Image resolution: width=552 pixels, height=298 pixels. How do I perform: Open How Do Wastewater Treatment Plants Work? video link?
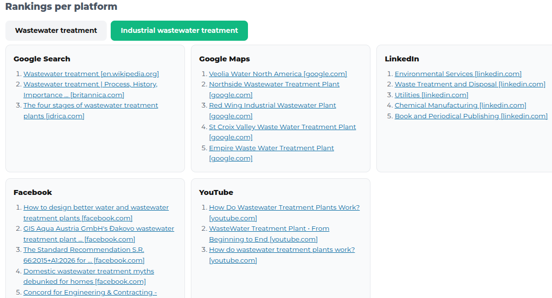(x=284, y=213)
